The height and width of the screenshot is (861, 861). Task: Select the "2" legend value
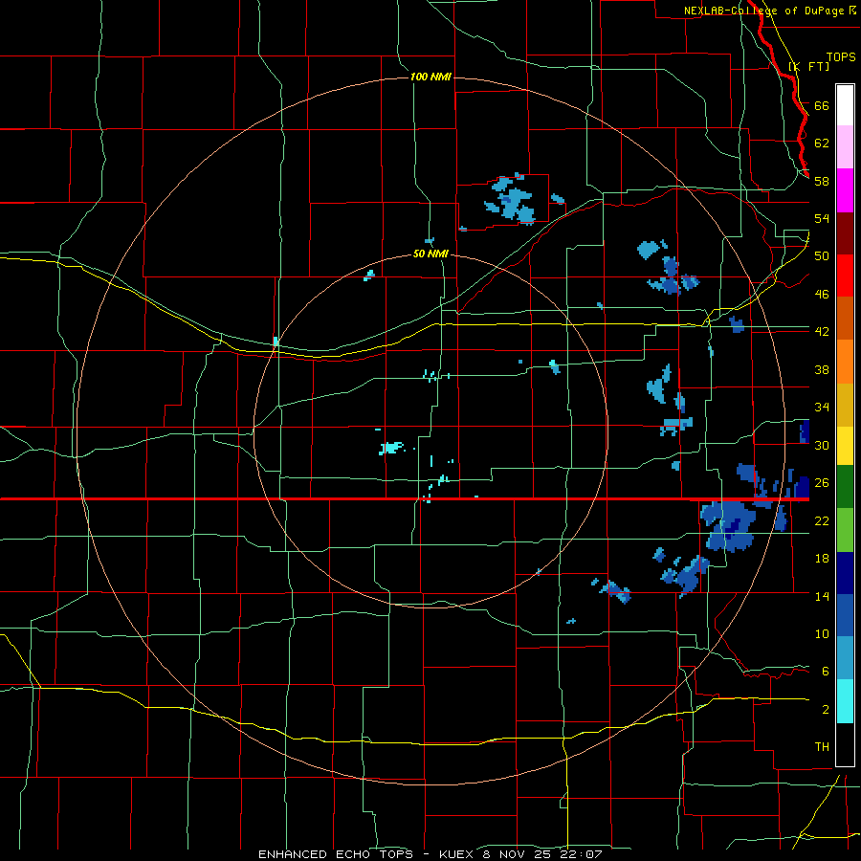pyautogui.click(x=826, y=710)
